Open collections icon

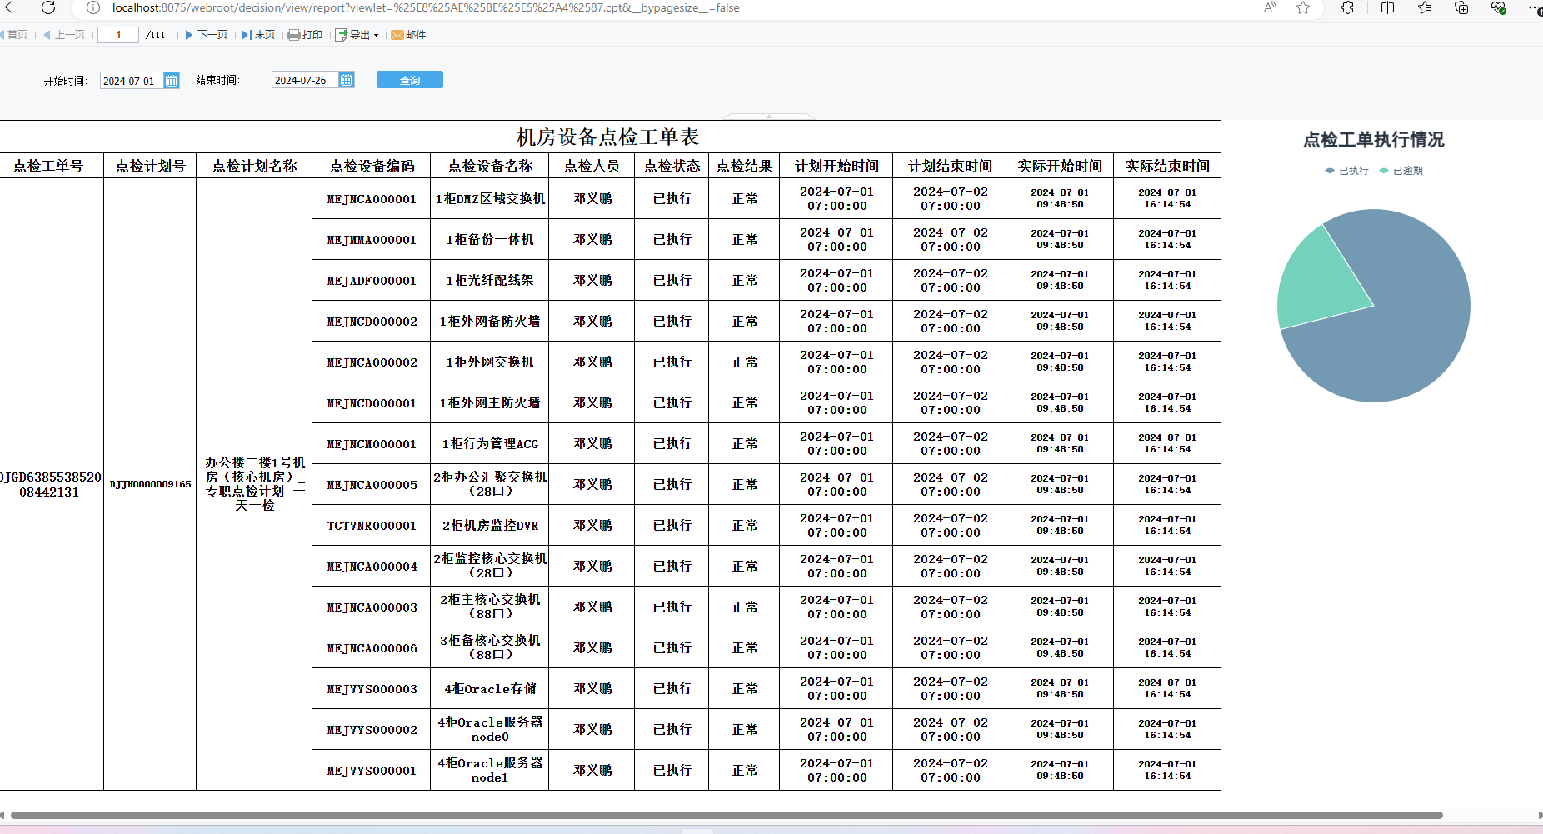coord(1461,7)
